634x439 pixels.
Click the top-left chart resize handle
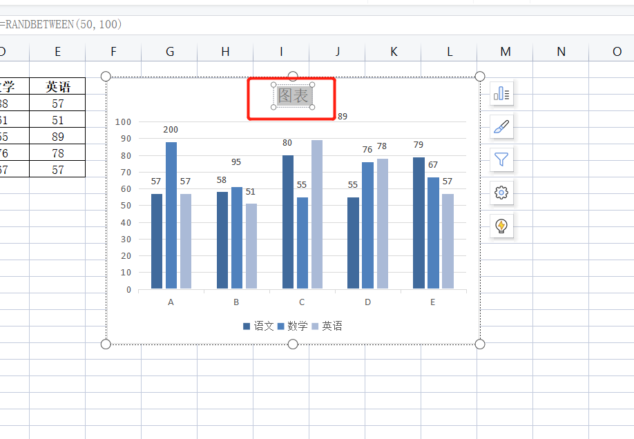click(106, 77)
